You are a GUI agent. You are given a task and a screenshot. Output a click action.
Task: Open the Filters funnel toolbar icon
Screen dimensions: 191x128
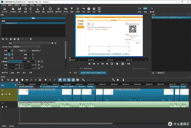[x=72, y=10]
